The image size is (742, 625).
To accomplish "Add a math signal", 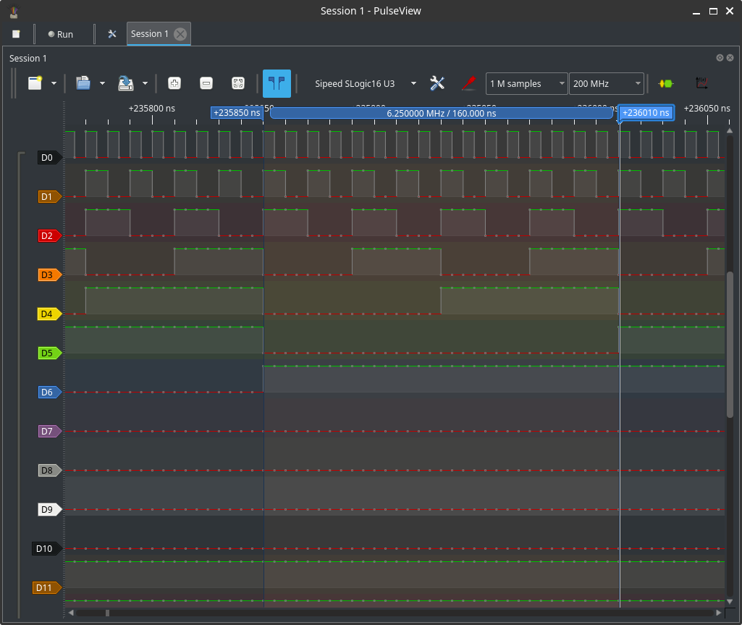I will [x=701, y=83].
